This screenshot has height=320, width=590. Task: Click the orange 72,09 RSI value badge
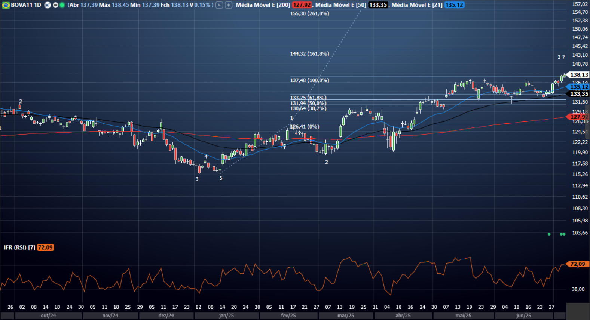[x=46, y=247]
